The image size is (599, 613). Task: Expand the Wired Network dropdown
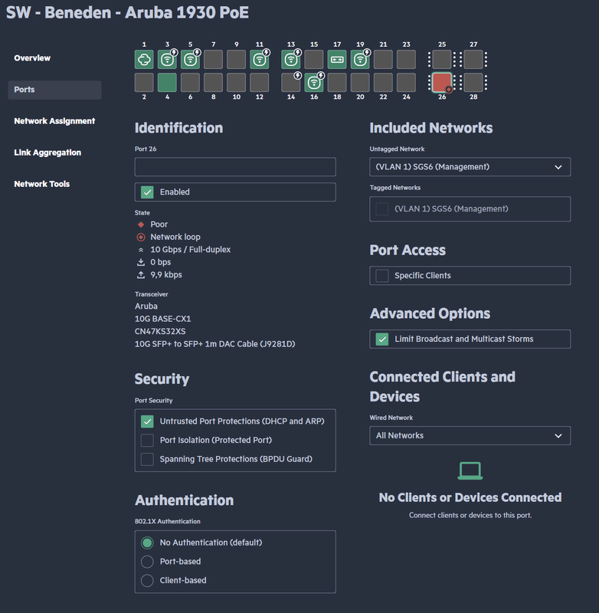(470, 436)
